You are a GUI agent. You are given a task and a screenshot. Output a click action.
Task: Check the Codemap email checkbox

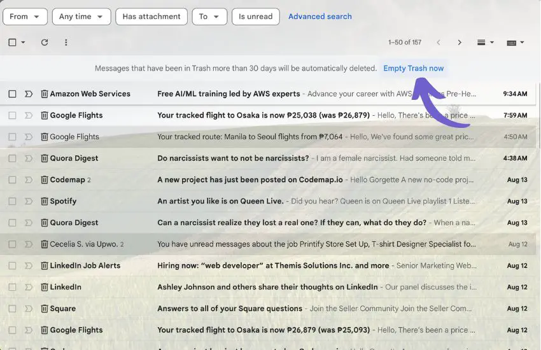pos(13,179)
